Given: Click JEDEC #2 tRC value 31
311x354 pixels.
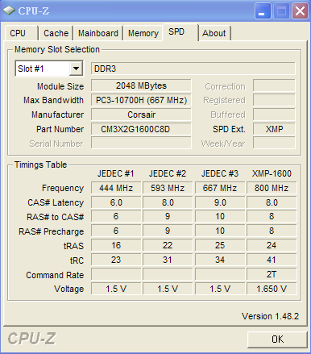Looking at the screenshot, I should (168, 260).
